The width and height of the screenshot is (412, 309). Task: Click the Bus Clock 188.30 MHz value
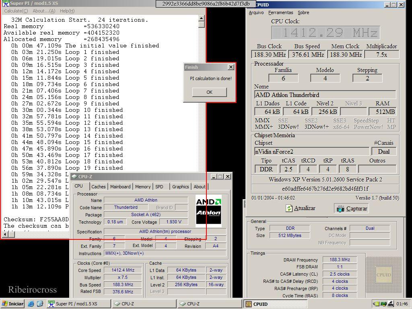(269, 55)
